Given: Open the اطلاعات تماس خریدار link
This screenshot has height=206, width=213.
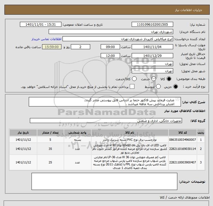Looking at the screenshot, I should [46, 39].
